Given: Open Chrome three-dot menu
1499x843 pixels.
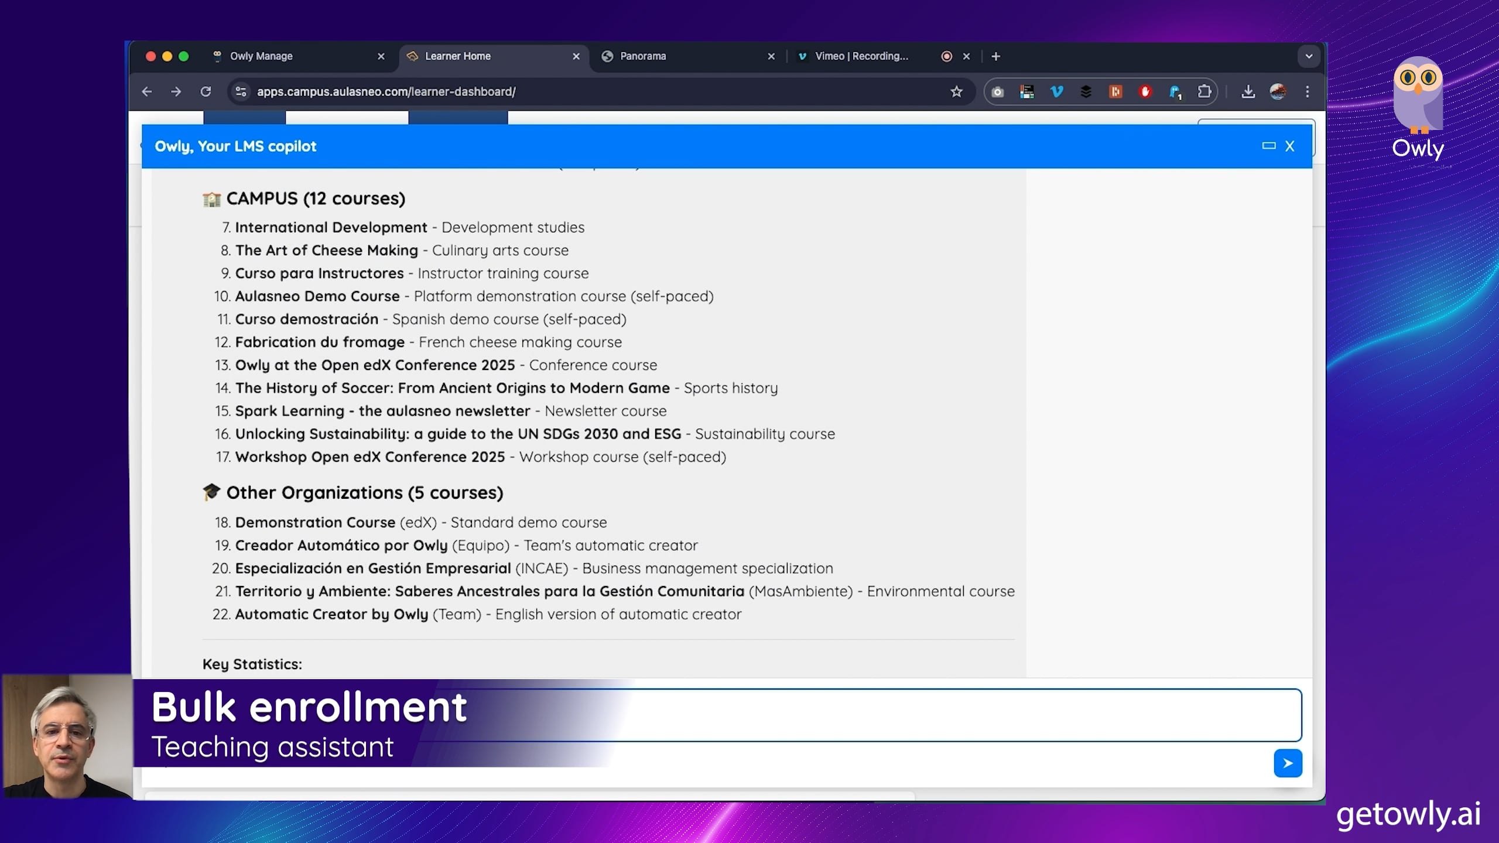Looking at the screenshot, I should 1307,91.
